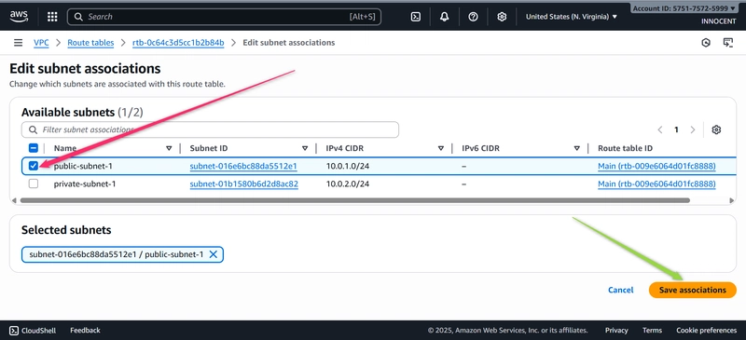746x340 pixels.
Task: Open Main route table link for public-subnet-1
Action: 656,167
